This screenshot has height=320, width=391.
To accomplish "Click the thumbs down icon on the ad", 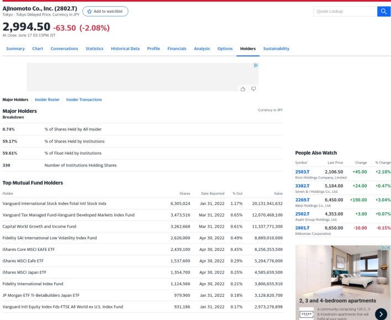I will (253, 89).
